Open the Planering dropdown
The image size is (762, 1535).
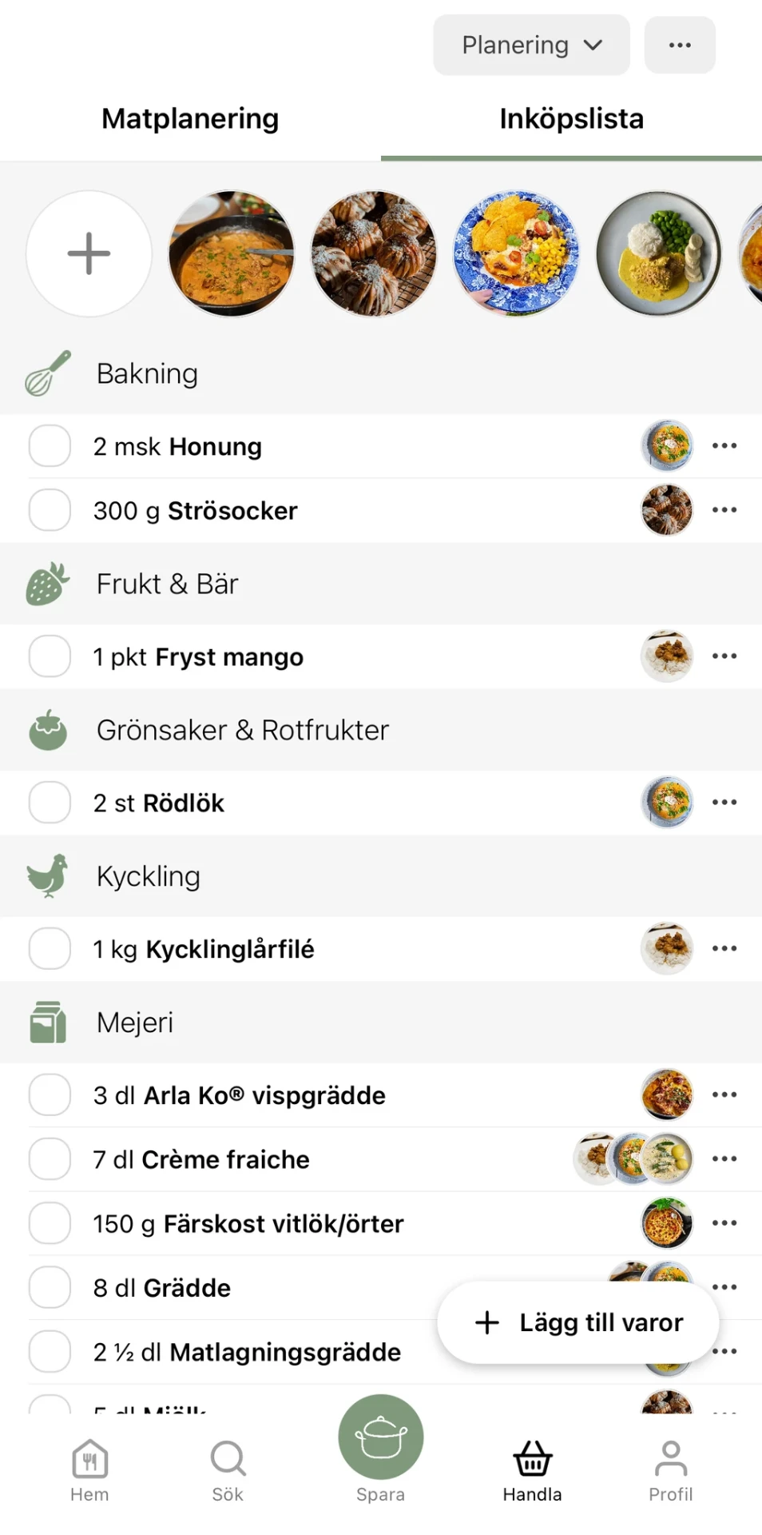tap(530, 45)
